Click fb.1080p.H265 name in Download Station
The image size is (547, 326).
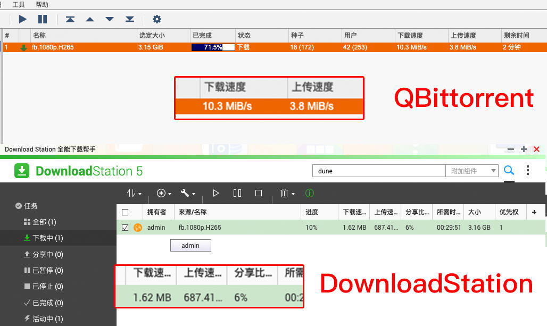point(200,228)
